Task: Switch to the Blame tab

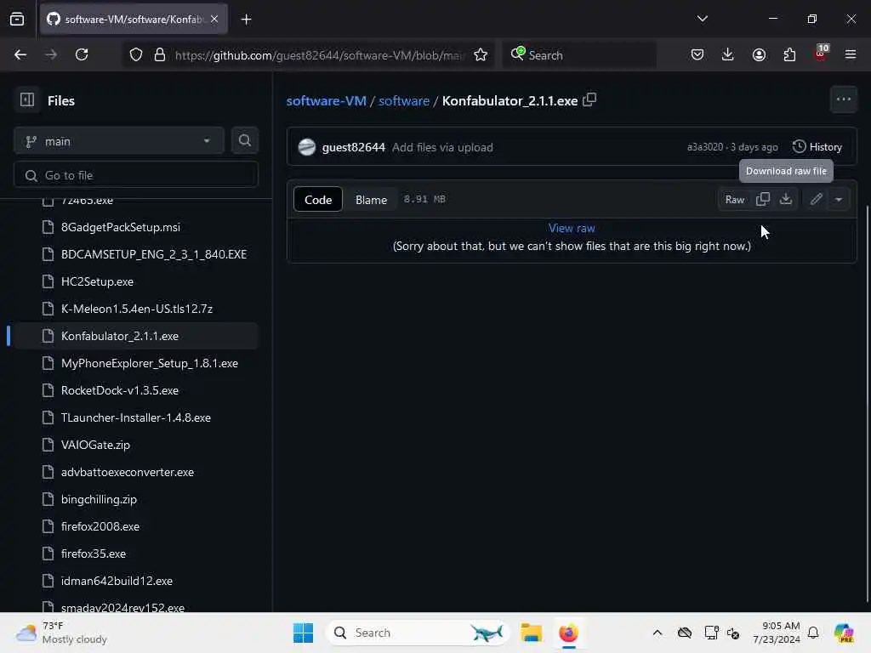Action: coord(371,199)
